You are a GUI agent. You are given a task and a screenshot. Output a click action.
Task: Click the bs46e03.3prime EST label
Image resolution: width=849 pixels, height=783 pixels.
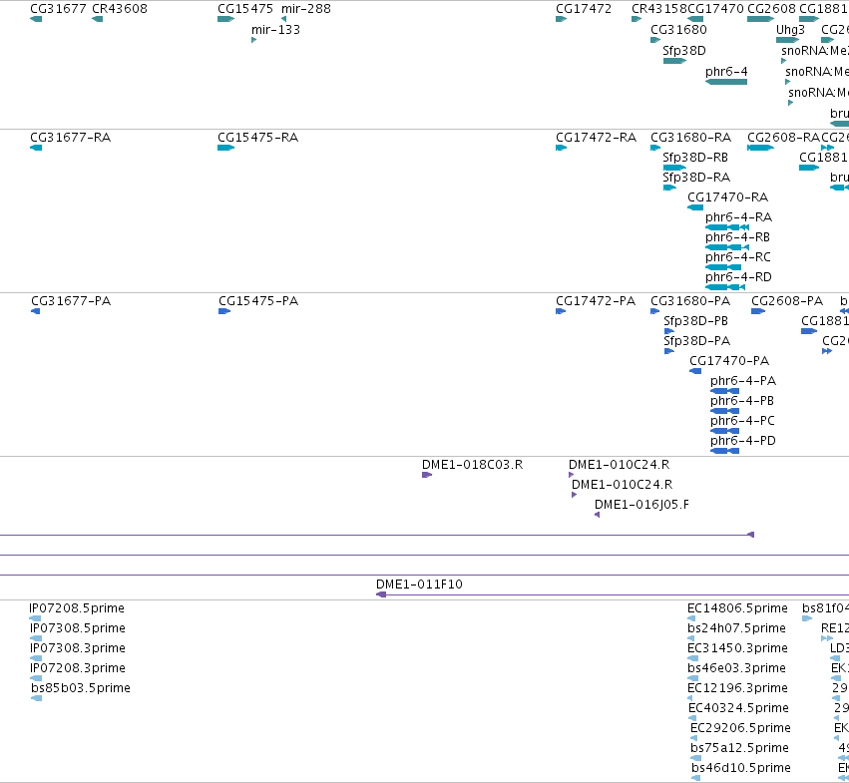point(736,668)
